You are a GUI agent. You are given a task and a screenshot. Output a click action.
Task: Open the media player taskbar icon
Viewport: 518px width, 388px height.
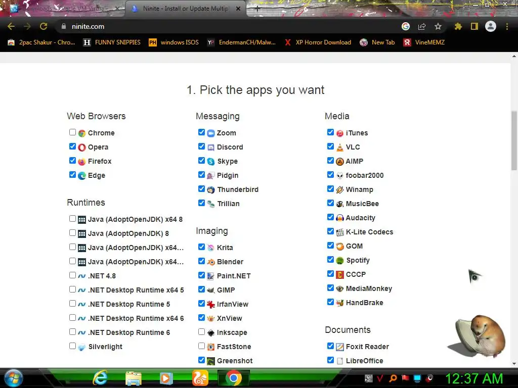[166, 378]
